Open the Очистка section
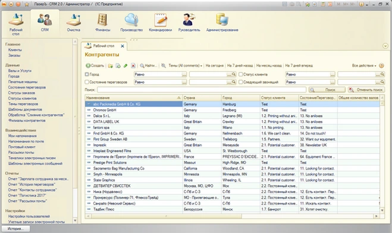This screenshot has height=233, width=392. point(74,23)
